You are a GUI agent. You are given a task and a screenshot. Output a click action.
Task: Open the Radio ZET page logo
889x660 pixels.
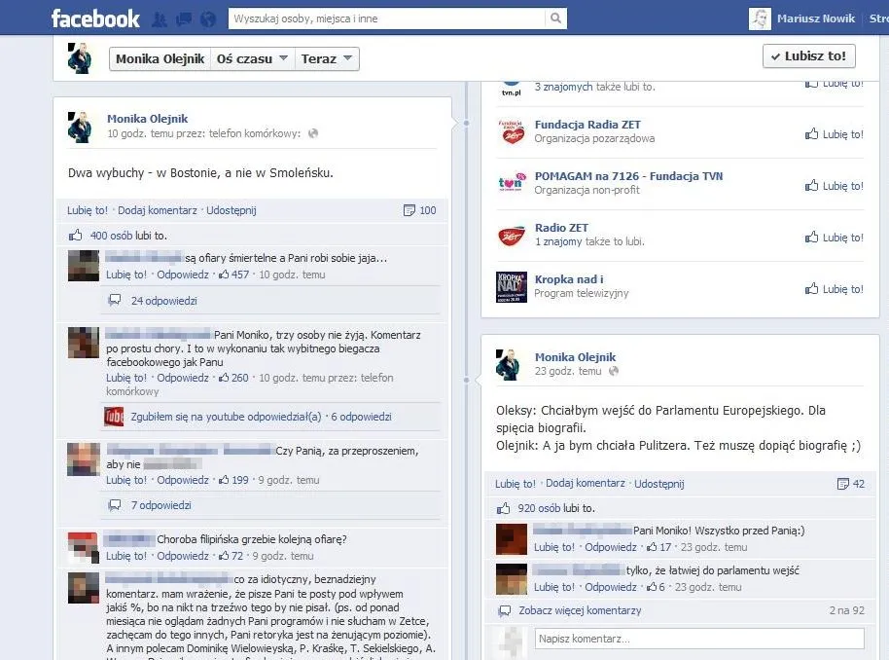point(512,235)
